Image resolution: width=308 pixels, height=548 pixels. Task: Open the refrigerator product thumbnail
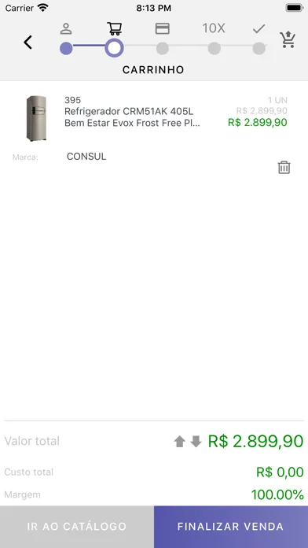click(x=36, y=118)
